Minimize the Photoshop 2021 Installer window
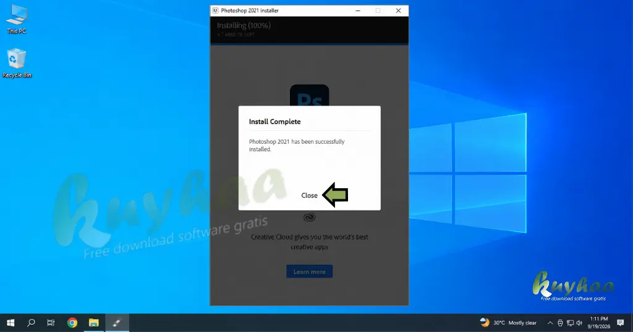Image resolution: width=633 pixels, height=332 pixels. coord(358,10)
